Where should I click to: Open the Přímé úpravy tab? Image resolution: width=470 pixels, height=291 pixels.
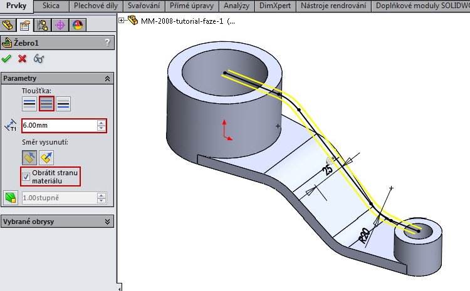pos(192,6)
